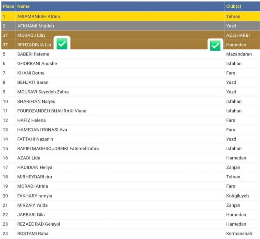Click FOUROZANDEH SHAHRAKI Viana's name
The width and height of the screenshot is (260, 239).
pyautogui.click(x=52, y=111)
